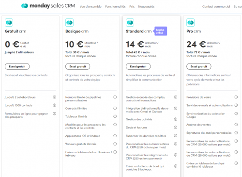Start Essai gratuit for Pro plan
Viewport: 242px width, 177px height.
pos(199,66)
